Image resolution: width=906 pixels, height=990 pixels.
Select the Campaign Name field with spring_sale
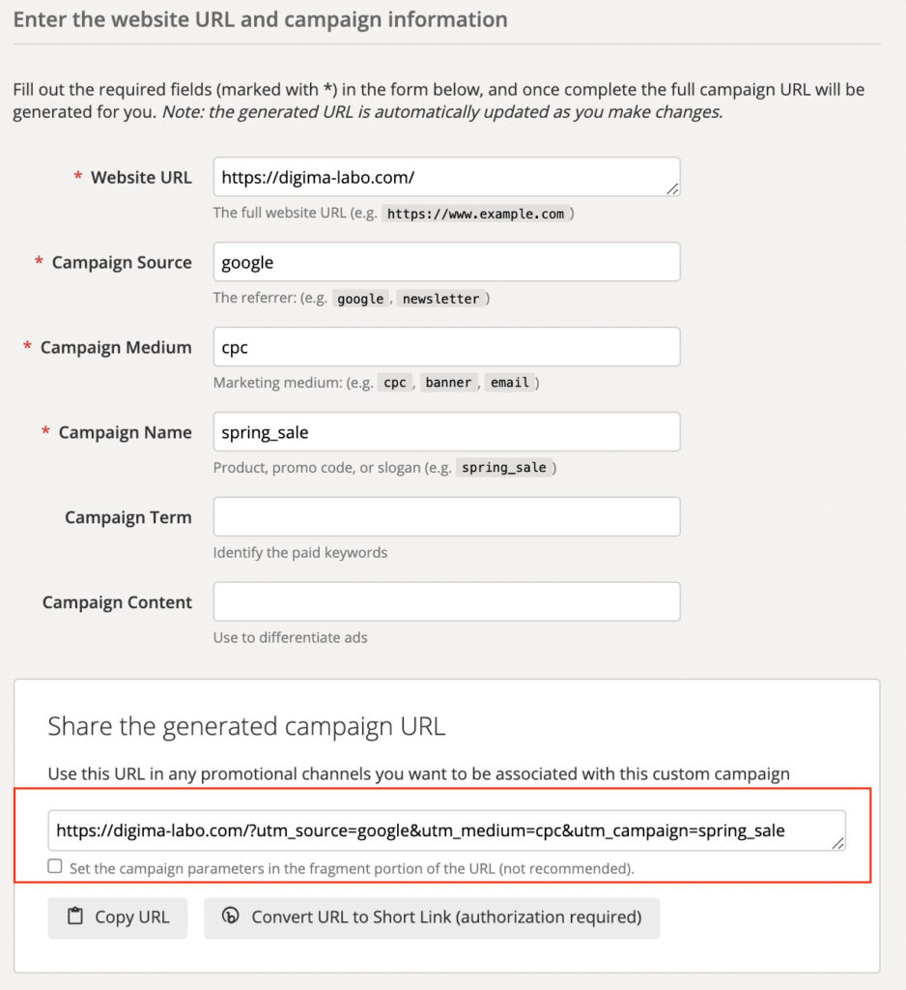tap(446, 432)
